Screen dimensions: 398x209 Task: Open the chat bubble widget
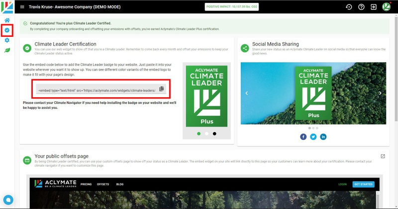(8, 200)
